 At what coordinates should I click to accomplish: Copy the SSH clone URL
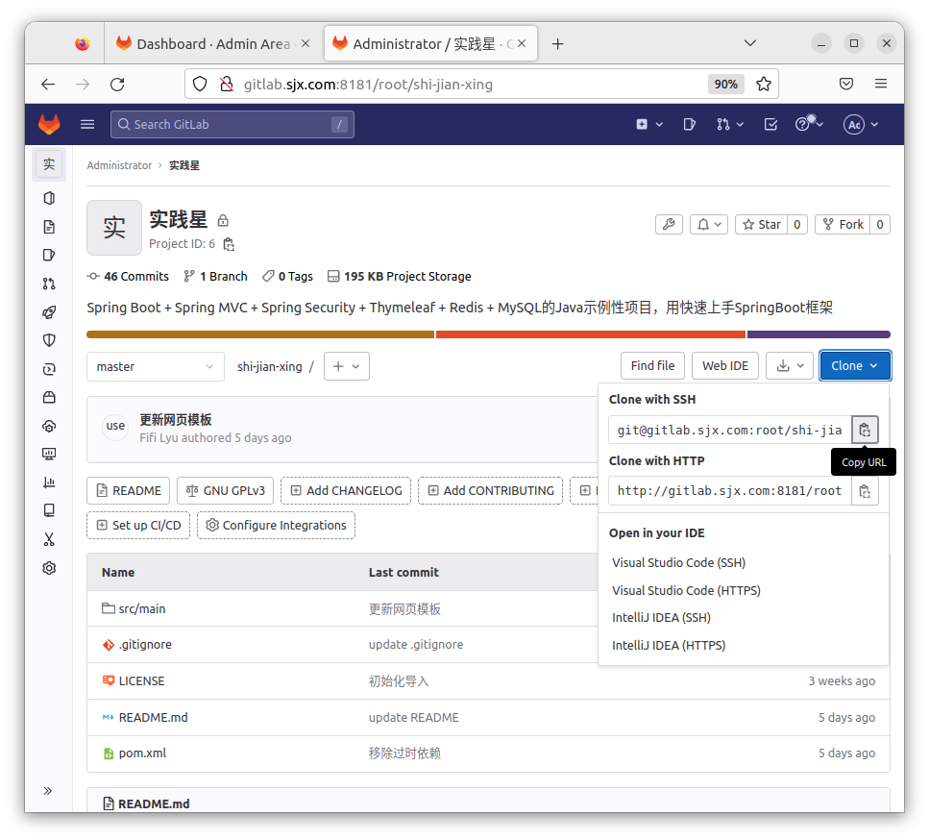tap(865, 430)
